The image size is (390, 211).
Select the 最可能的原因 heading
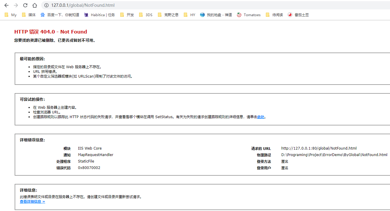pos(32,59)
